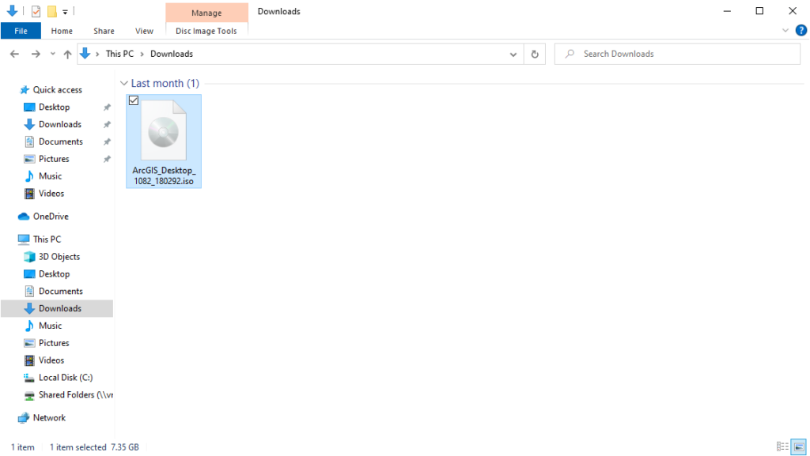Image resolution: width=810 pixels, height=456 pixels.
Task: Open Network in the navigation pane
Action: click(x=49, y=418)
